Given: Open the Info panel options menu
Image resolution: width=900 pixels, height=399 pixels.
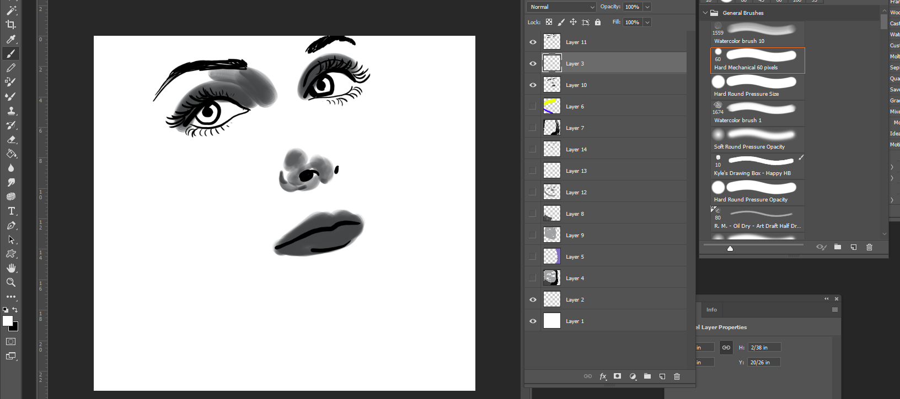Looking at the screenshot, I should (x=834, y=310).
